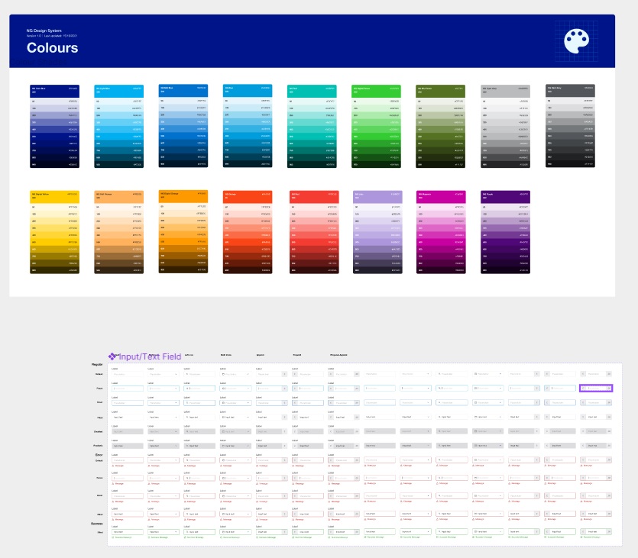Click the purple-highlighted input variant in Focus row
This screenshot has height=558, width=638.
pyautogui.click(x=596, y=388)
